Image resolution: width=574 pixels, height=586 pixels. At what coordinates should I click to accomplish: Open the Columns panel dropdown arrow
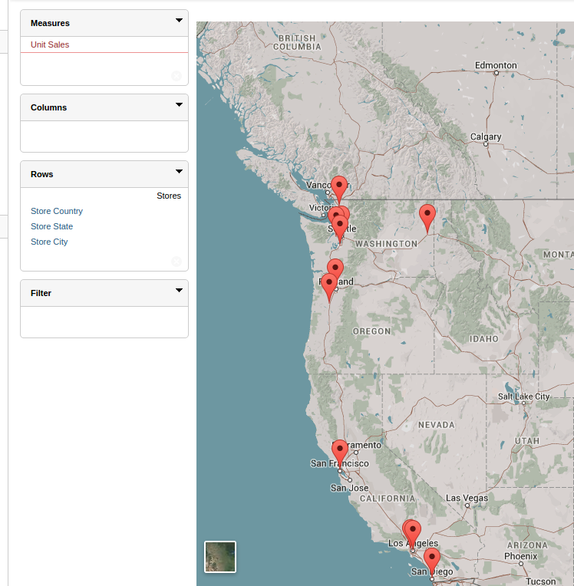tap(179, 104)
